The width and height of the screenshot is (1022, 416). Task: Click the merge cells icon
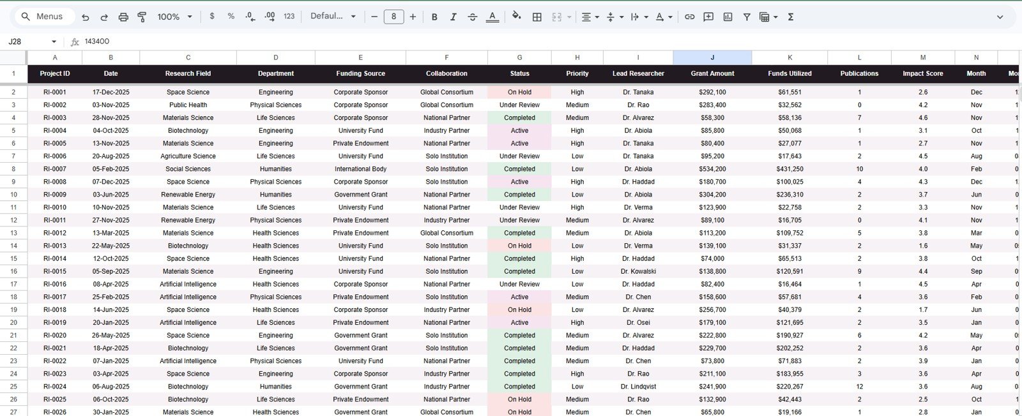[557, 17]
